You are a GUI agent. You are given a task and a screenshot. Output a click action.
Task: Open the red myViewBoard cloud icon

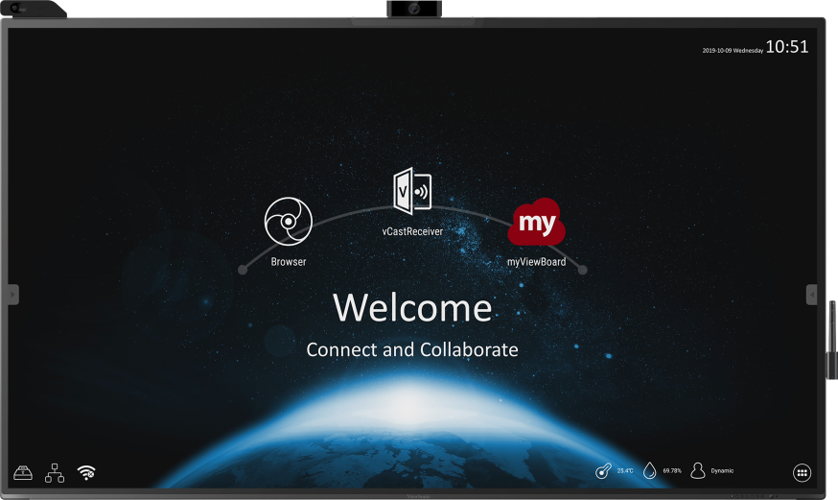coord(537,223)
